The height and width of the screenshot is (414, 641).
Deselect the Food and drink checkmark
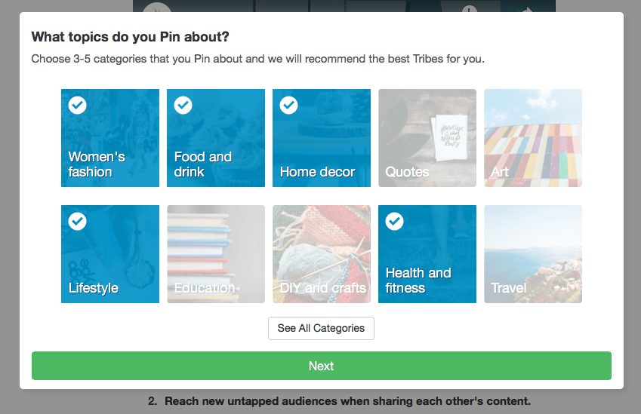click(x=183, y=106)
